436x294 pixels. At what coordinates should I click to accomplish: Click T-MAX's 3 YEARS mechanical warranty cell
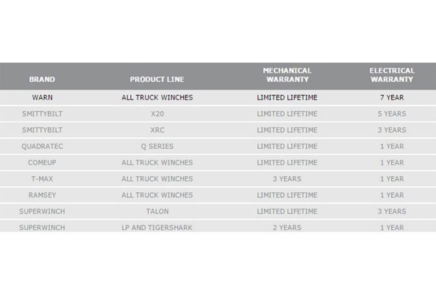coord(287,179)
